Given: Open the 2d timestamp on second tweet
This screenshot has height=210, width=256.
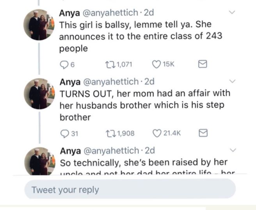Looking at the screenshot, I should coord(149,82).
